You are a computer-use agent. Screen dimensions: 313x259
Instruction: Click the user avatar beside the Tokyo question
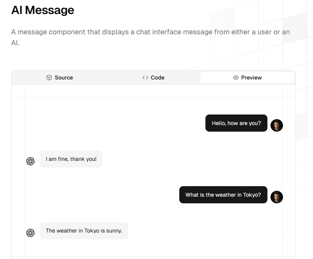(277, 197)
